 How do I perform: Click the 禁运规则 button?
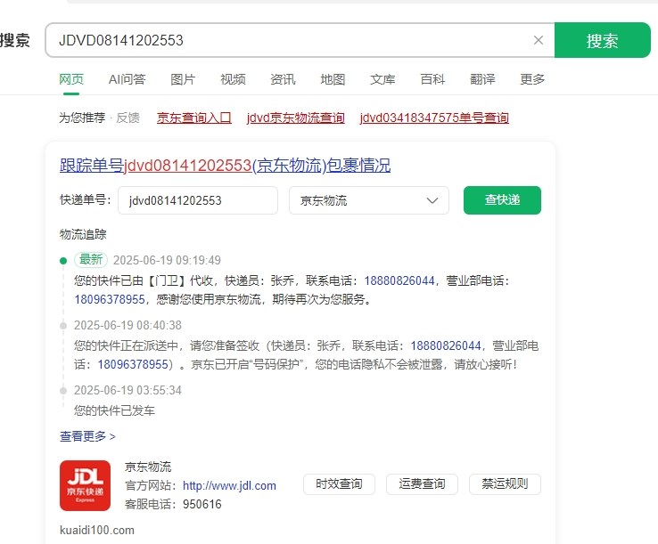[505, 484]
